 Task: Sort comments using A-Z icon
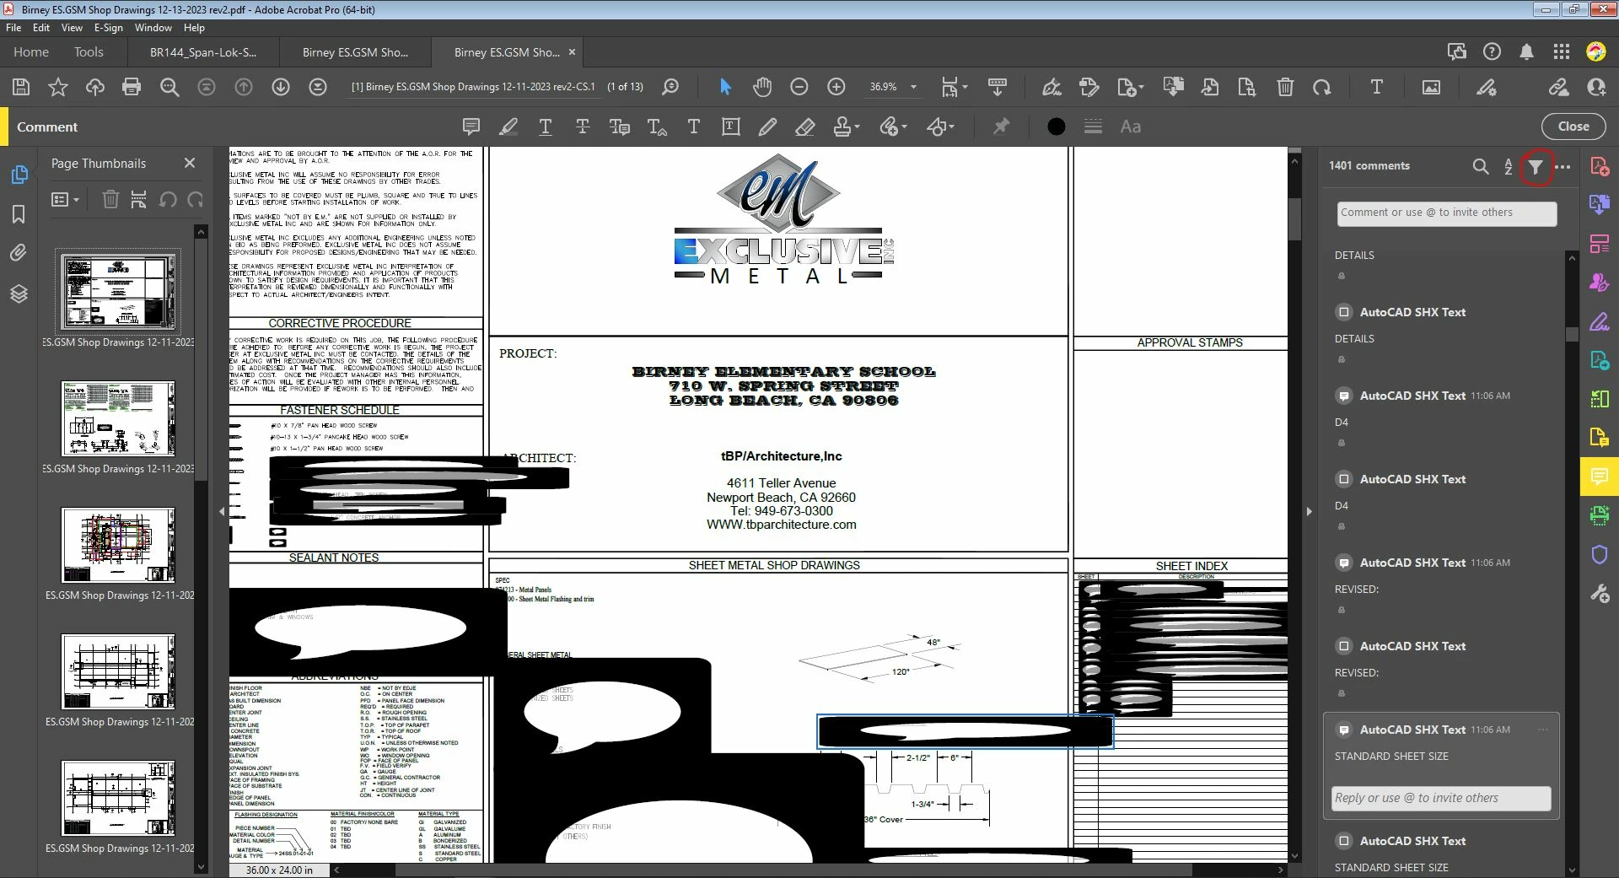tap(1508, 166)
